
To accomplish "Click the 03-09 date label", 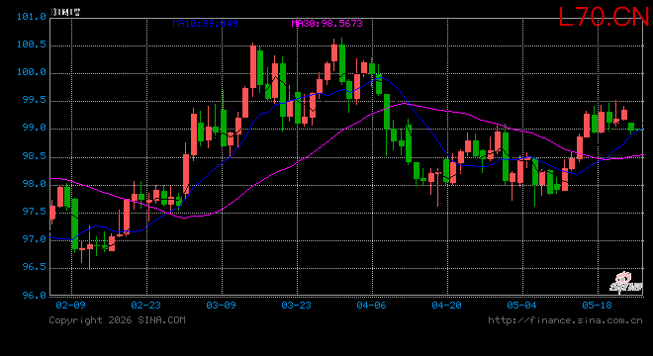I will [222, 306].
